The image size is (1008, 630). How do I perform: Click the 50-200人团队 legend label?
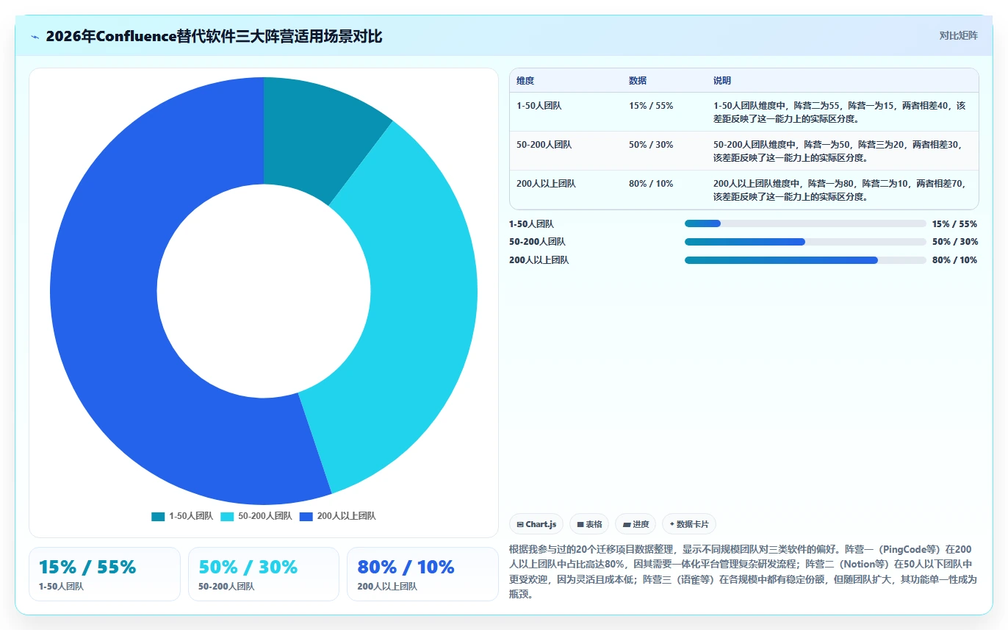pos(265,516)
